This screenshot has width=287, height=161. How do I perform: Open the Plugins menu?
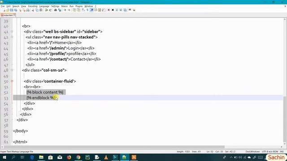click(x=79, y=6)
